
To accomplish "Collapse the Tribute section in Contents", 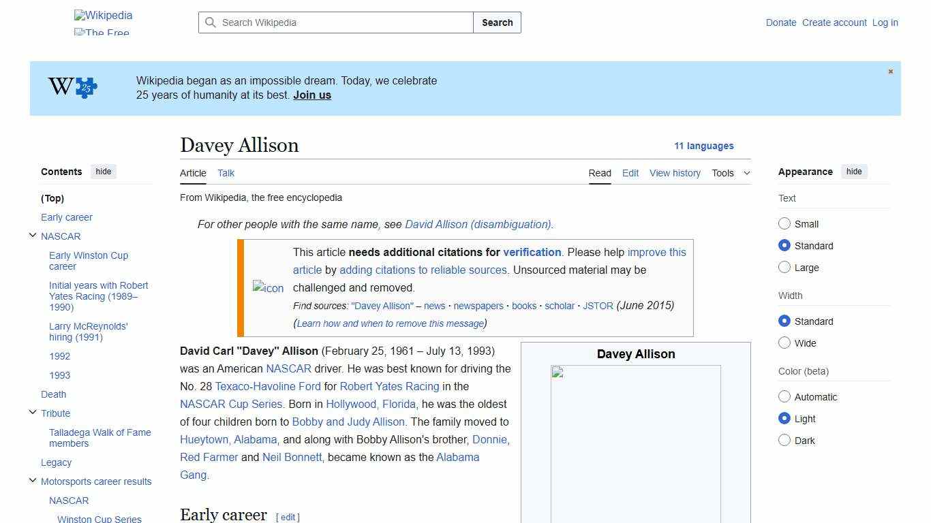I will (x=33, y=411).
